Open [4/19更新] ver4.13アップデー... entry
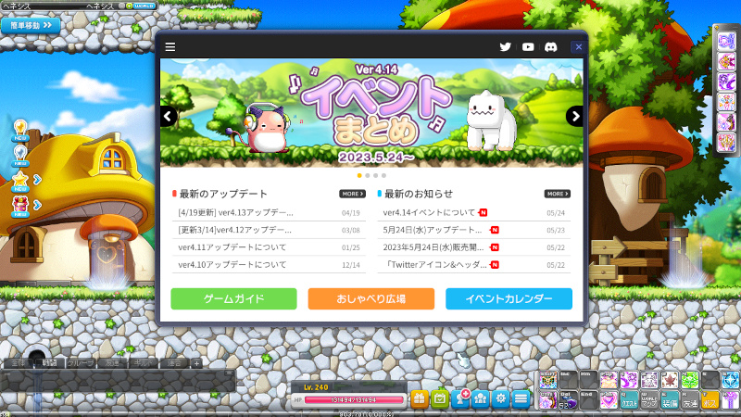The image size is (741, 417). pyautogui.click(x=269, y=213)
